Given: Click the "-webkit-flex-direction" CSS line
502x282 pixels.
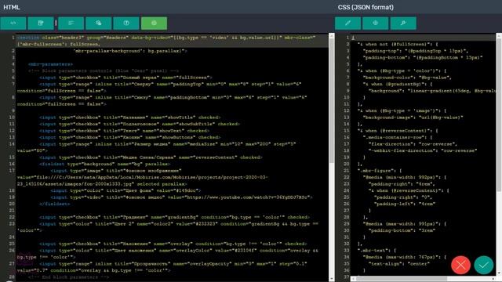Looking at the screenshot, I should pos(423,150).
